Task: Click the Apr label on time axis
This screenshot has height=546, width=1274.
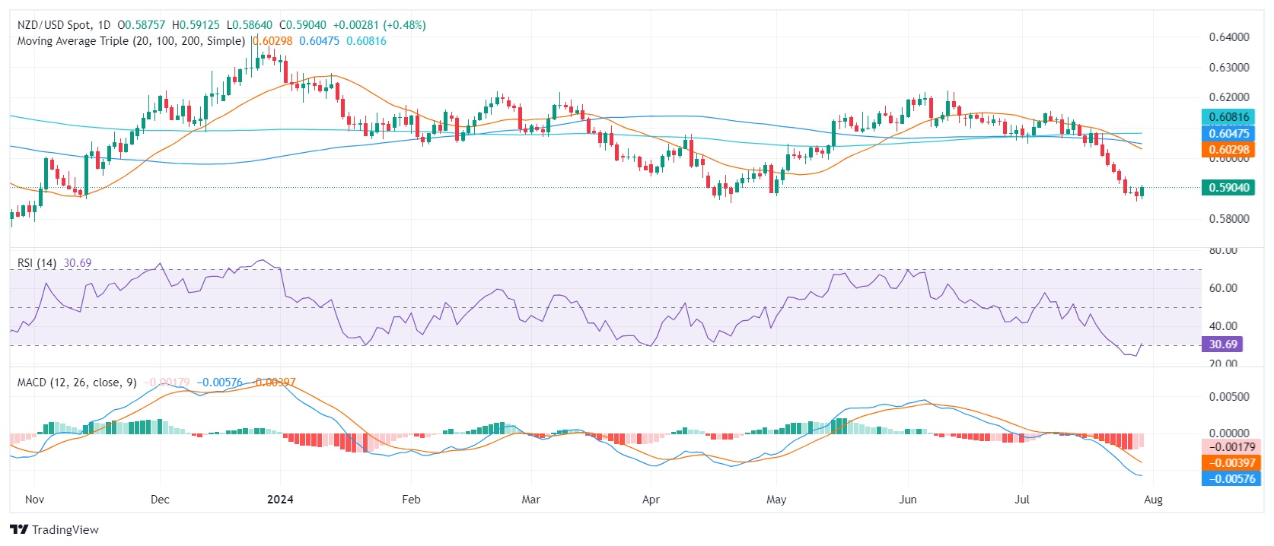Action: (651, 500)
